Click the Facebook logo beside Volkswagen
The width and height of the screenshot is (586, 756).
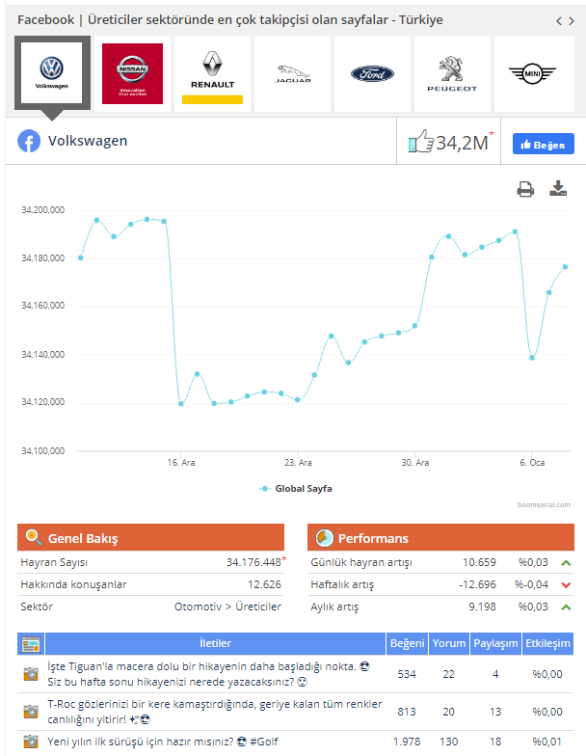point(29,141)
